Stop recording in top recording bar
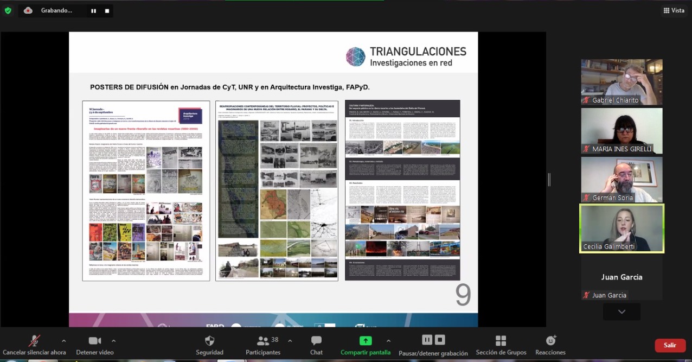 pyautogui.click(x=107, y=11)
